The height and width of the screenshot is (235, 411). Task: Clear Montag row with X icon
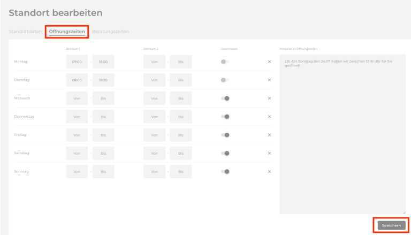point(269,62)
